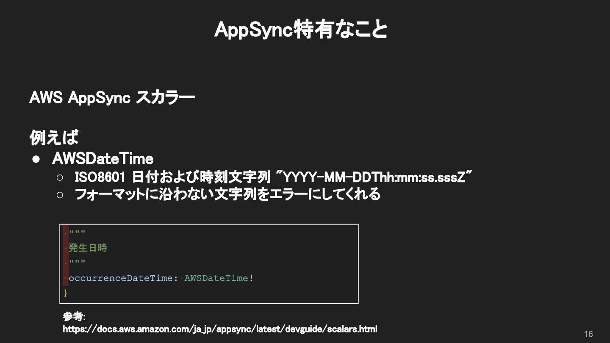Click the closing brace in the code snippet

pos(66,293)
